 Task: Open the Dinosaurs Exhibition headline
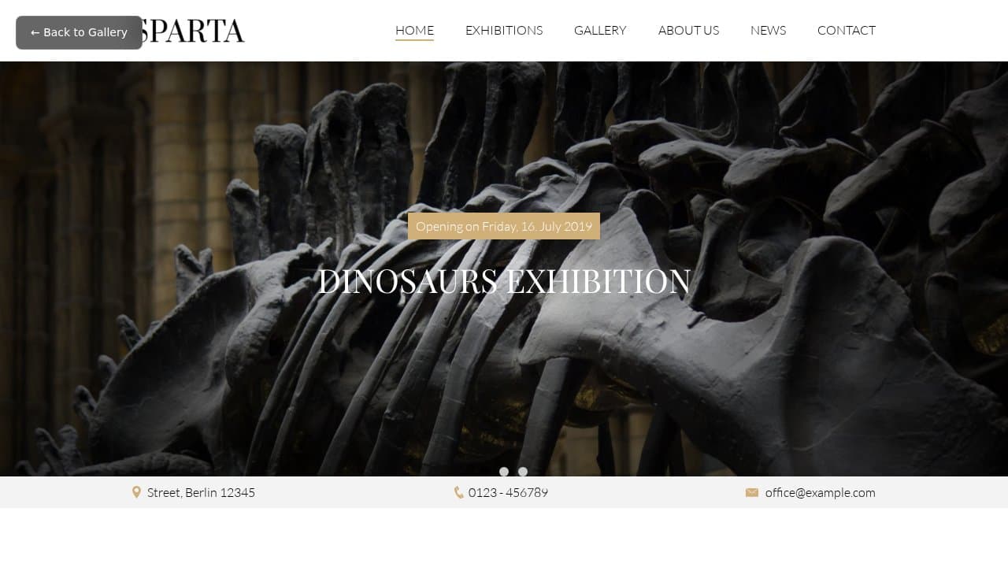tap(504, 281)
